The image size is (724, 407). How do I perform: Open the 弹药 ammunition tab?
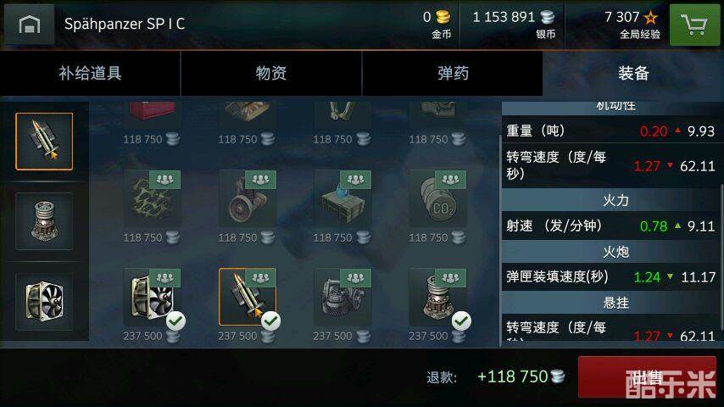click(453, 73)
